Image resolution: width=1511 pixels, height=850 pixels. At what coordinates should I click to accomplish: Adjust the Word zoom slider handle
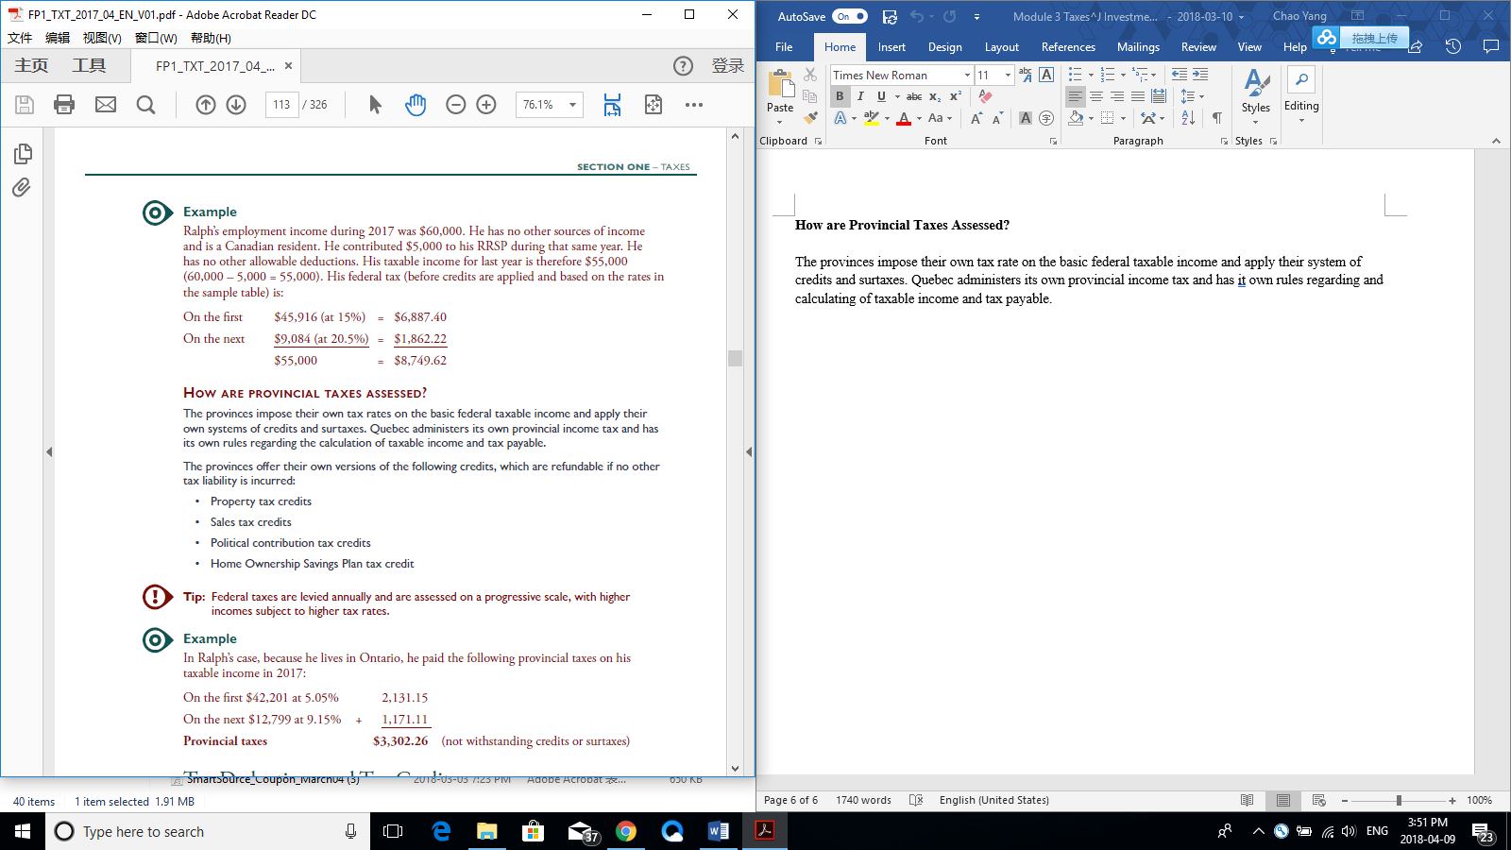[1399, 800]
